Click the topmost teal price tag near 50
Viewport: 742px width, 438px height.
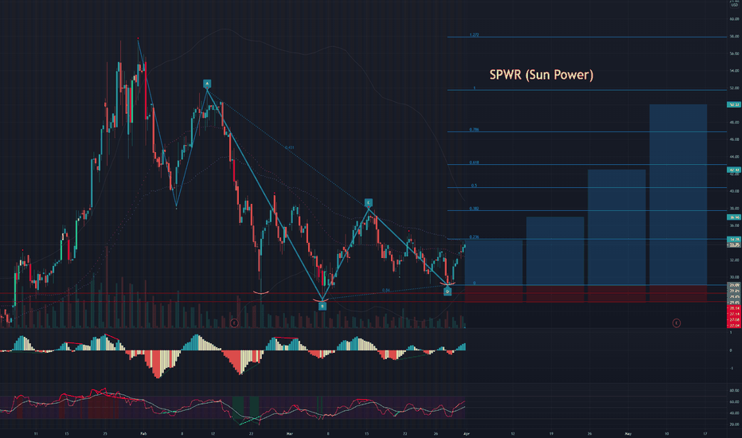click(x=734, y=104)
